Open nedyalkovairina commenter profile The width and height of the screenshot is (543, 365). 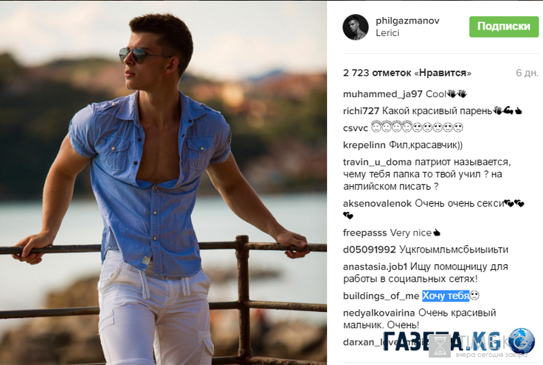(379, 313)
